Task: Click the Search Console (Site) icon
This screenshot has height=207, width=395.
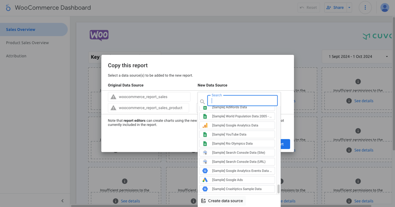Action: pyautogui.click(x=205, y=153)
